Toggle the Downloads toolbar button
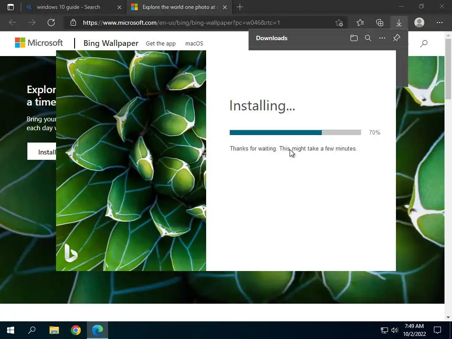The image size is (452, 339). point(399,23)
